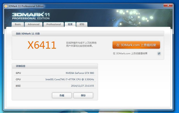Click the CPU row label
This screenshot has height=113, width=179.
click(18, 79)
